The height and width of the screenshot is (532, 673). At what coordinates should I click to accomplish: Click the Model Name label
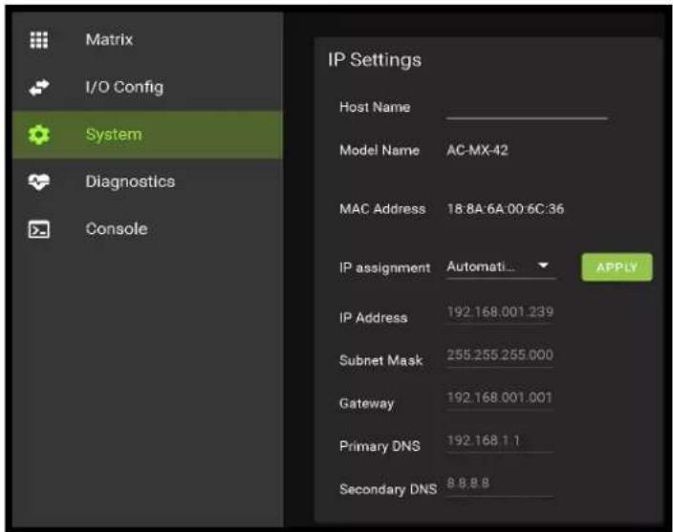coord(380,151)
